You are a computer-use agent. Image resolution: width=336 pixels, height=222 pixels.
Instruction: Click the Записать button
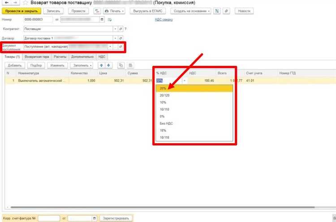point(53,11)
